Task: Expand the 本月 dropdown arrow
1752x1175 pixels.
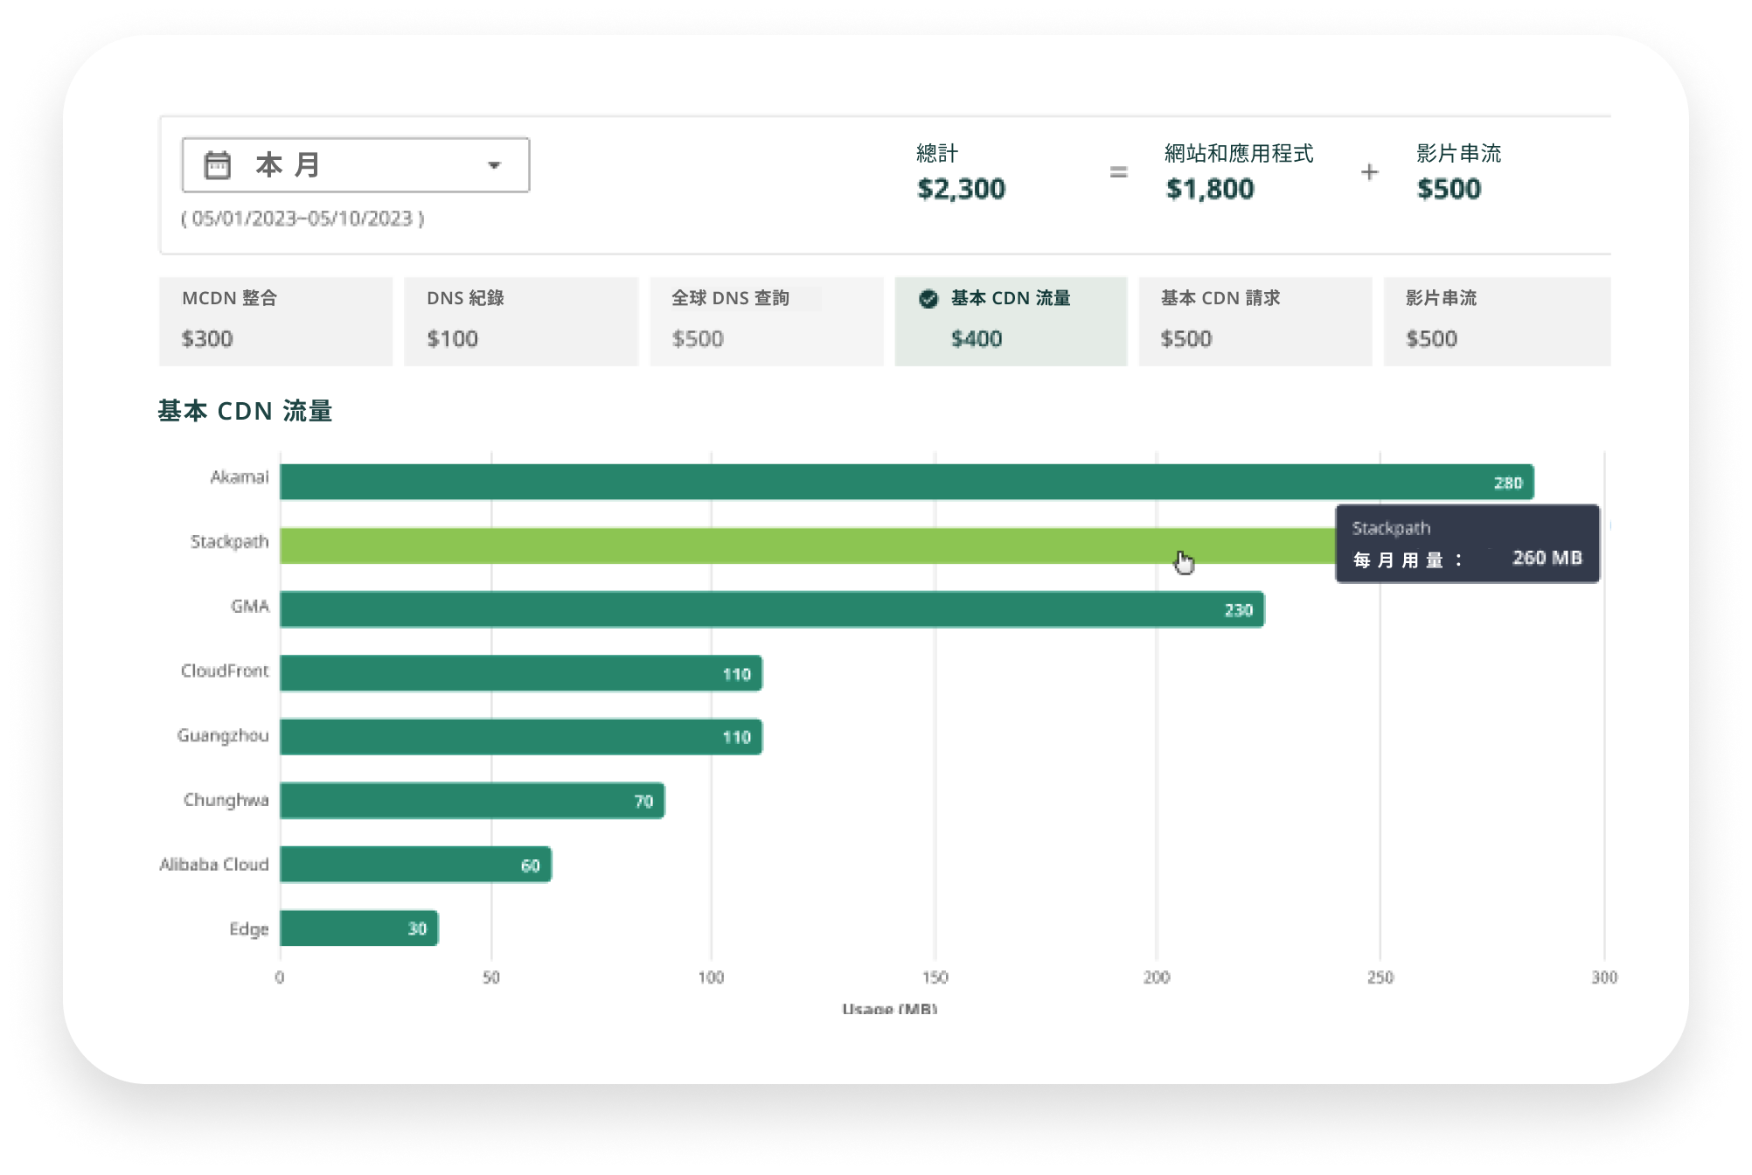Action: coord(494,165)
